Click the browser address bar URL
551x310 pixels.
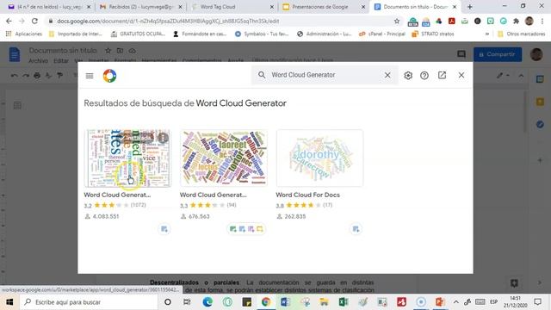click(168, 21)
